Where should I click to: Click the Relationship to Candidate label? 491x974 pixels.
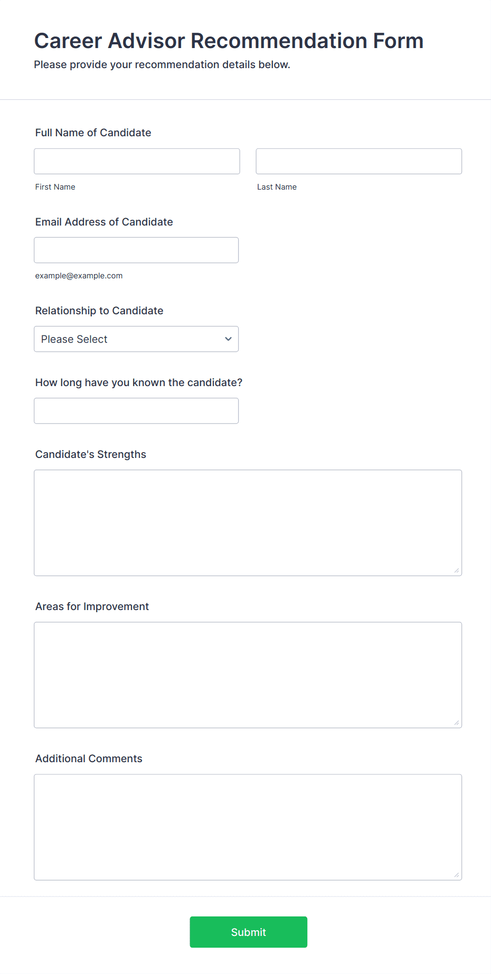tap(99, 311)
